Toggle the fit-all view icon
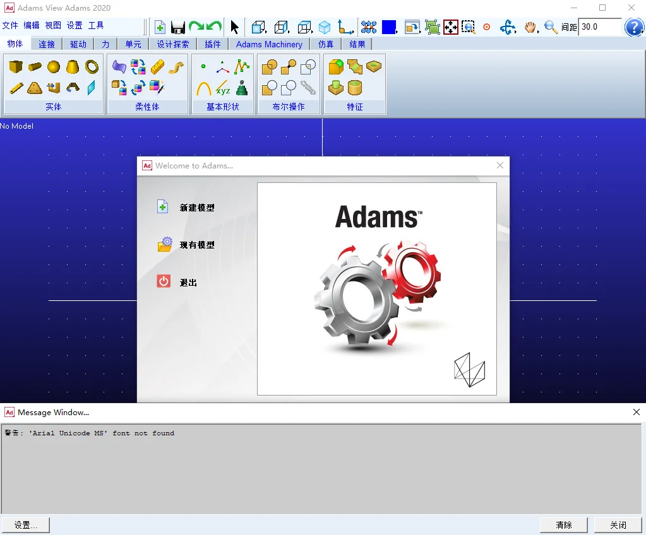Screen dimensions: 646x535 coord(451,27)
